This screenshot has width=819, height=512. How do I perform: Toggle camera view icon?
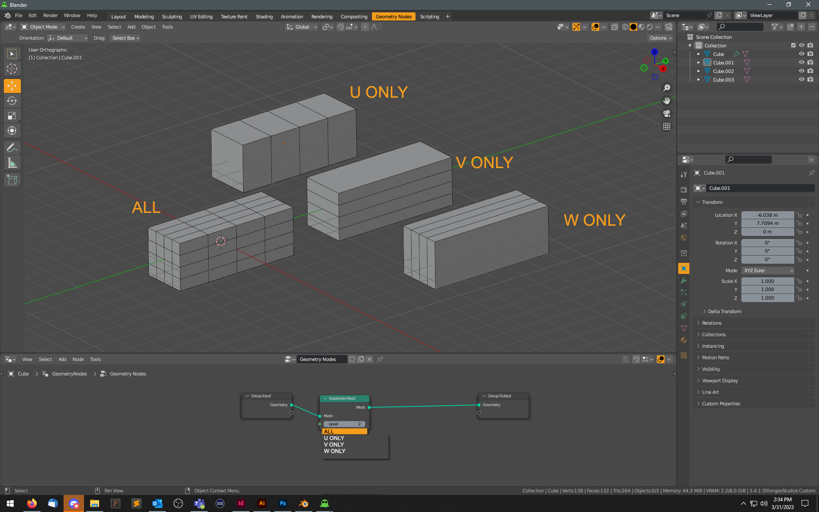667,113
